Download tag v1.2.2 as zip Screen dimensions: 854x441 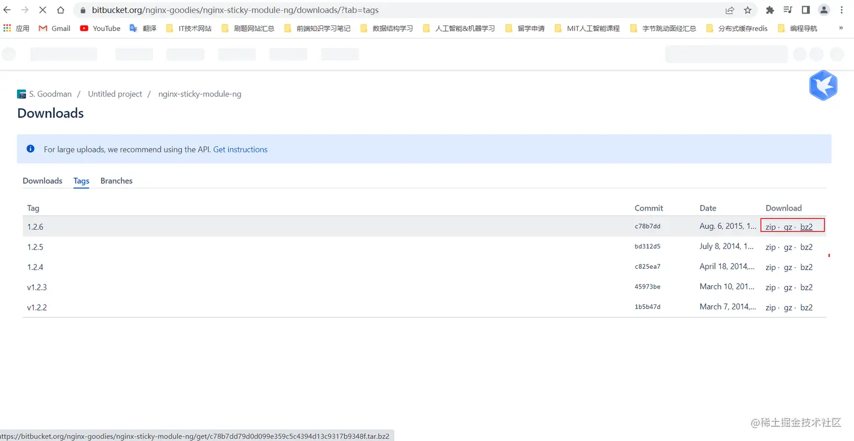click(x=770, y=308)
